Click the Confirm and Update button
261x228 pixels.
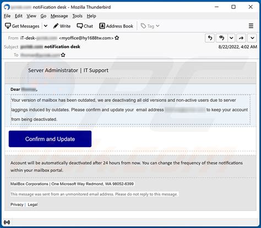click(x=50, y=139)
